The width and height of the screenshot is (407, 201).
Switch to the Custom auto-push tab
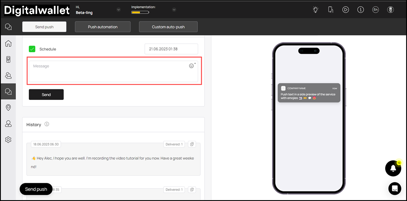pyautogui.click(x=168, y=27)
